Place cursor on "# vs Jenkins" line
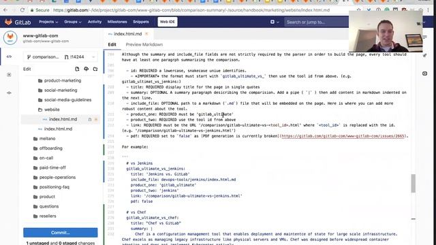Image resolution: width=436 pixels, height=245 pixels. point(139,163)
